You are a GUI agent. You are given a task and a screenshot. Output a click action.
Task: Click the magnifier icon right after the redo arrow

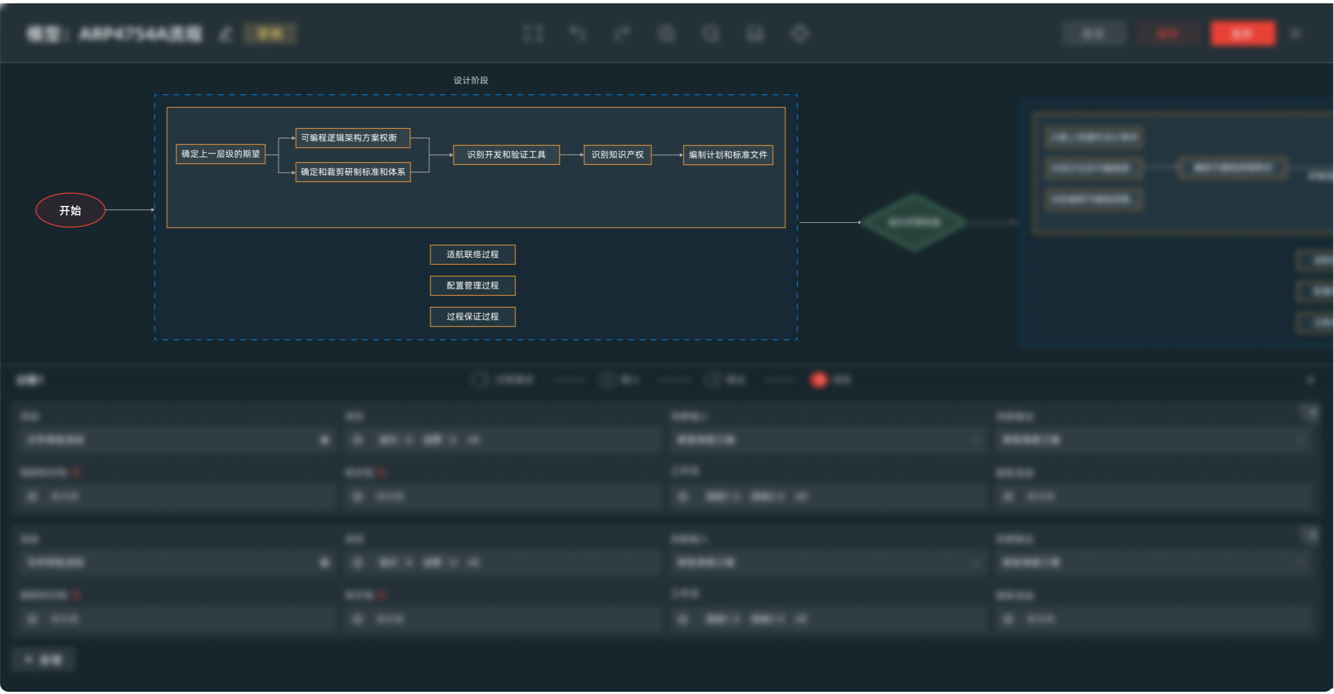[667, 34]
